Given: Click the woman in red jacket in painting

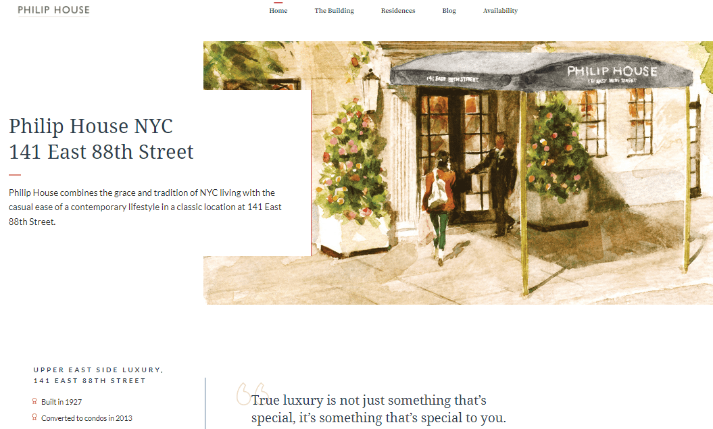Looking at the screenshot, I should pos(439,207).
